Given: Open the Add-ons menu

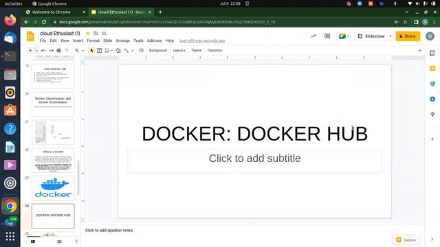Looking at the screenshot, I should pyautogui.click(x=154, y=40).
